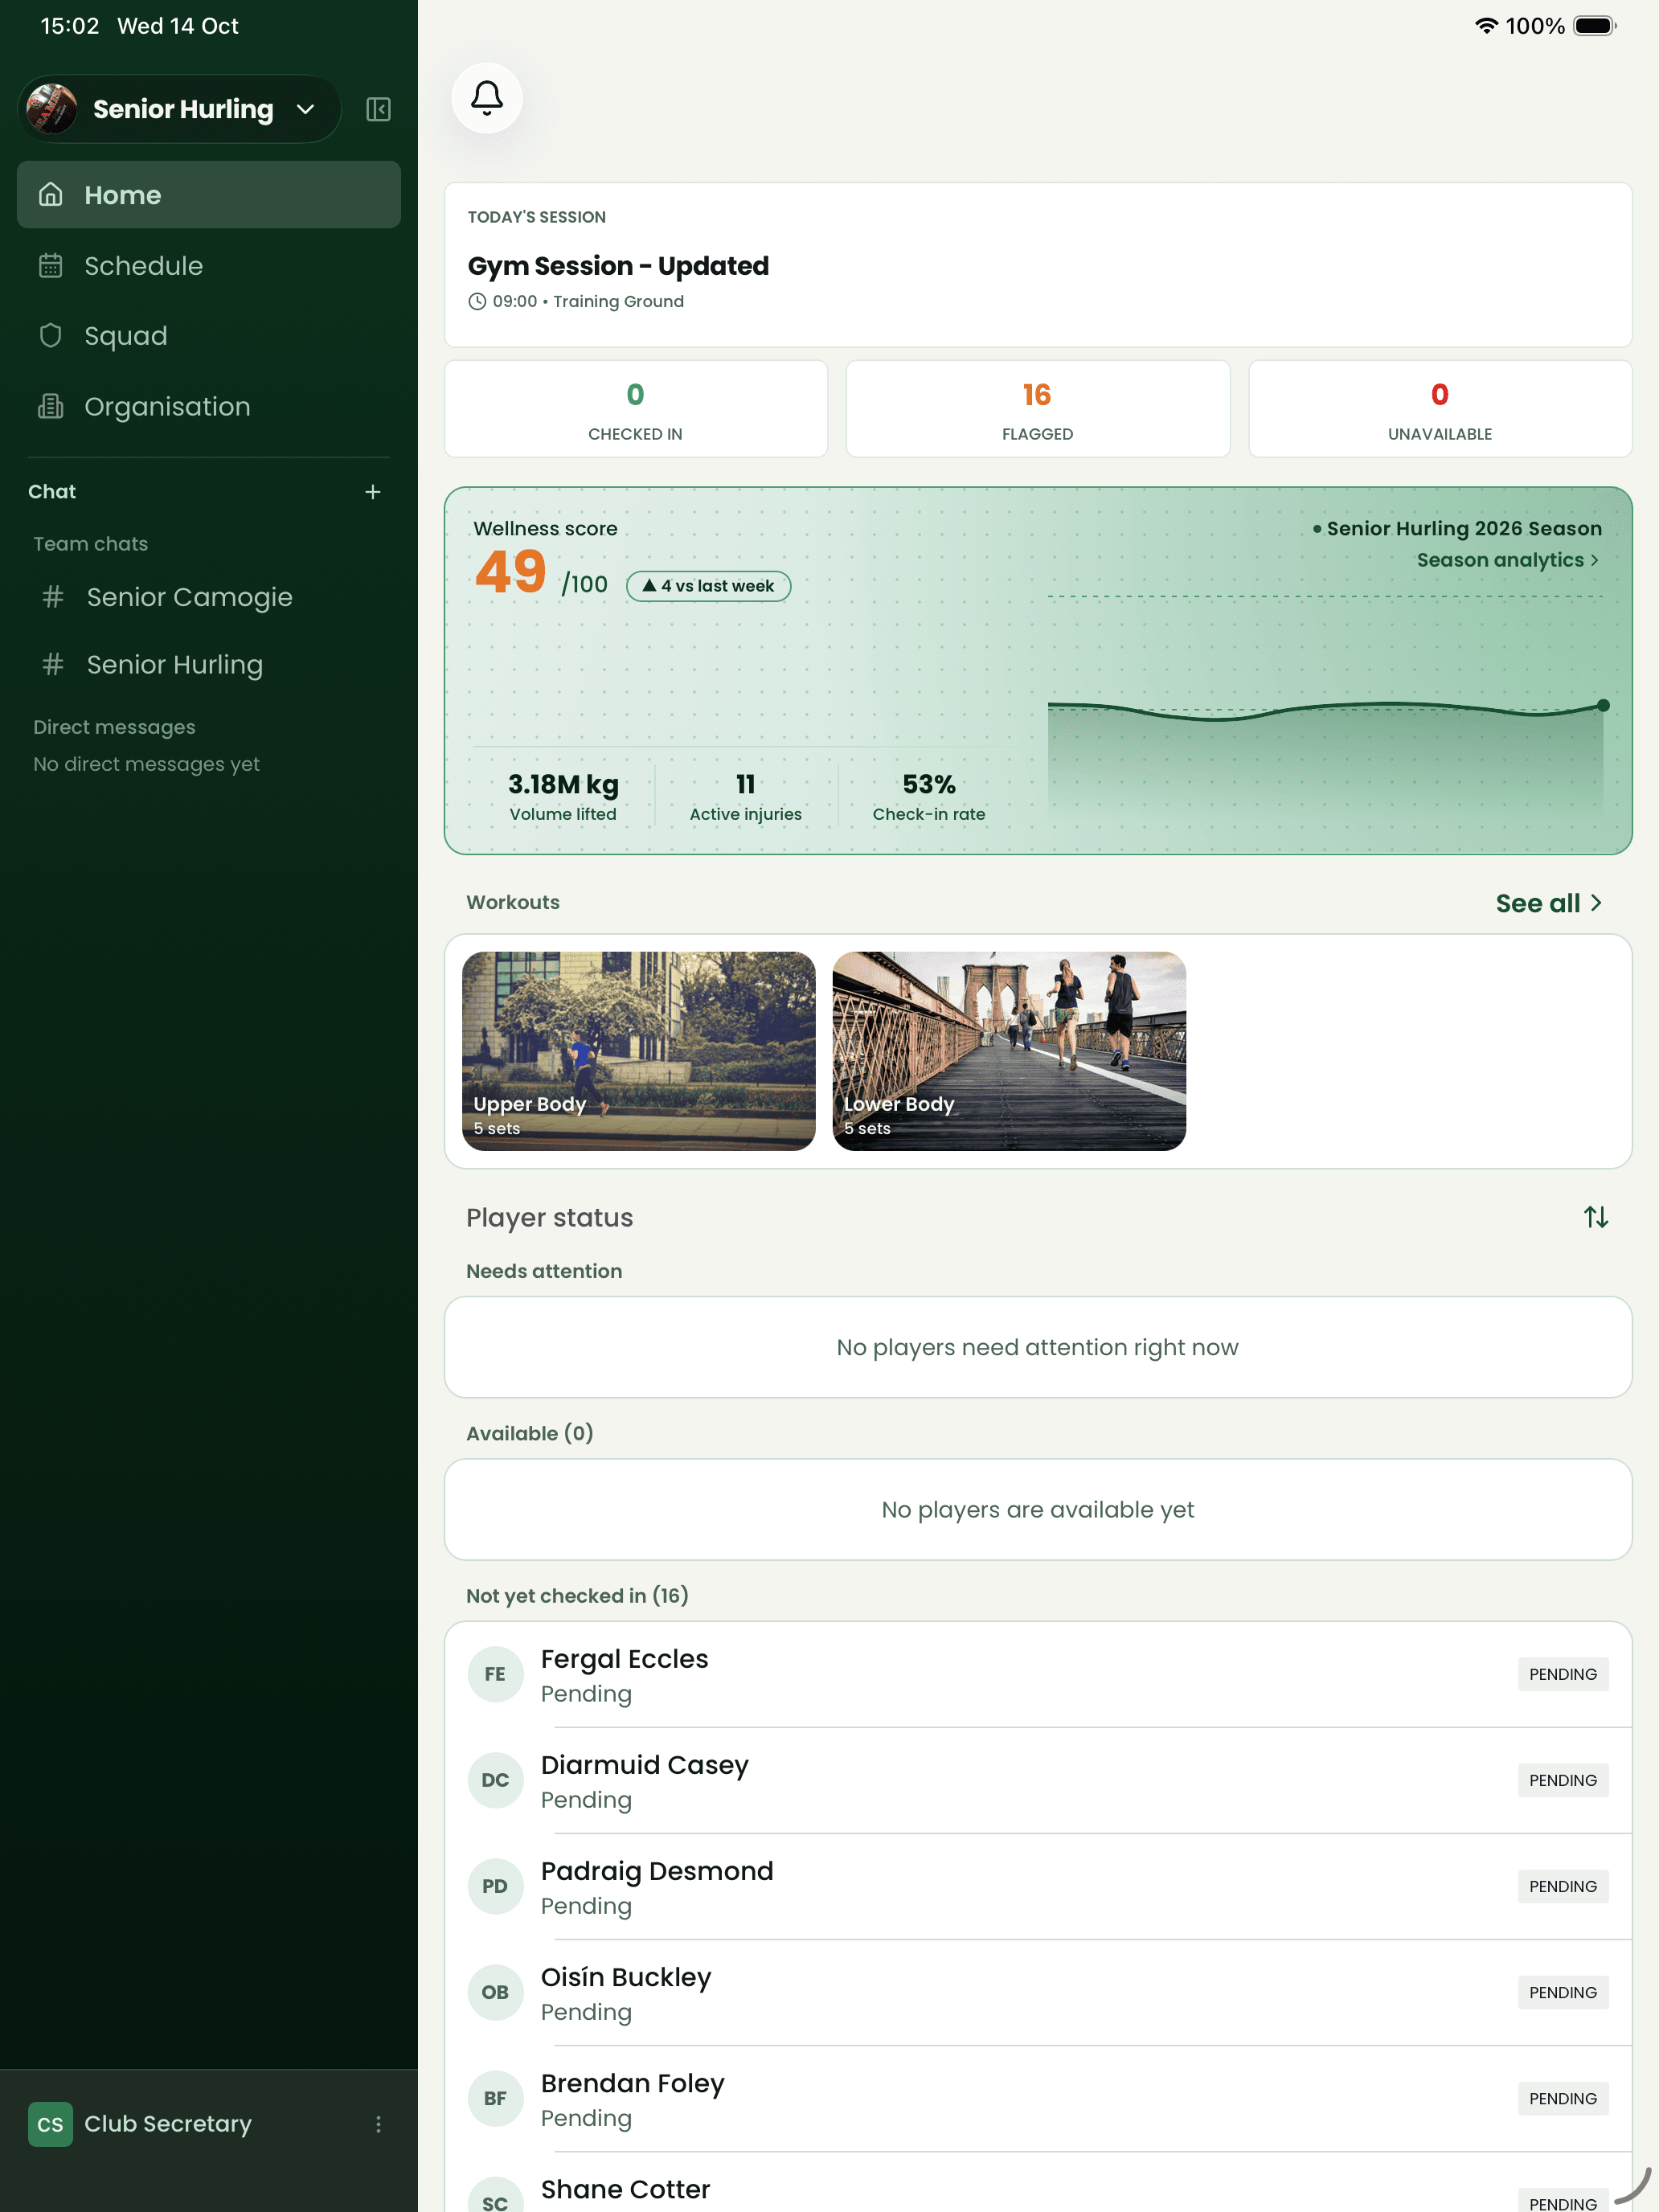
Task: Select Fergal Eccles player row
Action: pyautogui.click(x=1038, y=1674)
